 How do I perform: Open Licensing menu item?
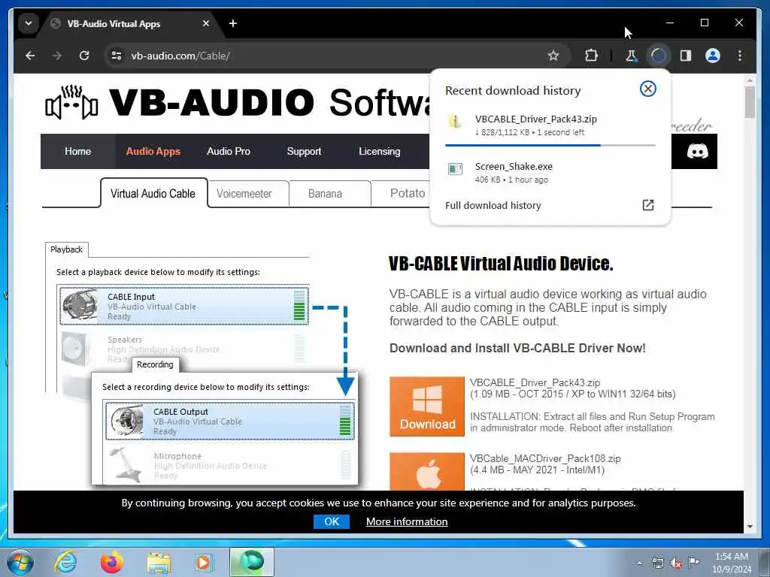[x=380, y=152]
